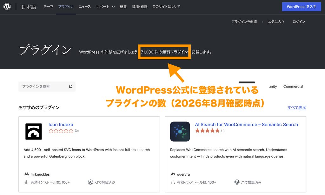Click おすすめのプラグイン section heading
The image size is (325, 195).
[39, 107]
